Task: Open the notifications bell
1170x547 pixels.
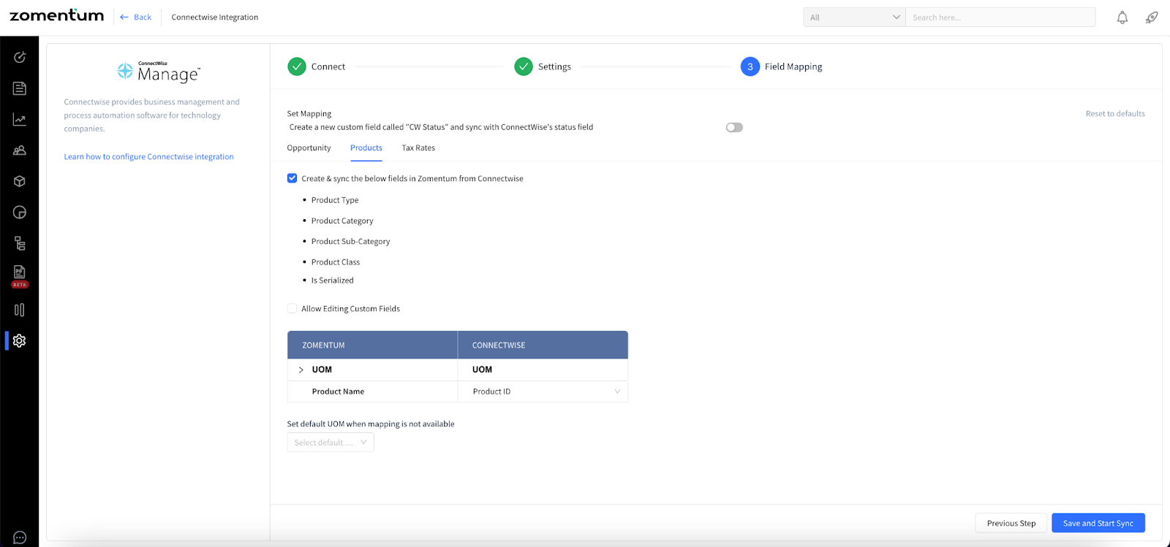Action: (x=1122, y=18)
